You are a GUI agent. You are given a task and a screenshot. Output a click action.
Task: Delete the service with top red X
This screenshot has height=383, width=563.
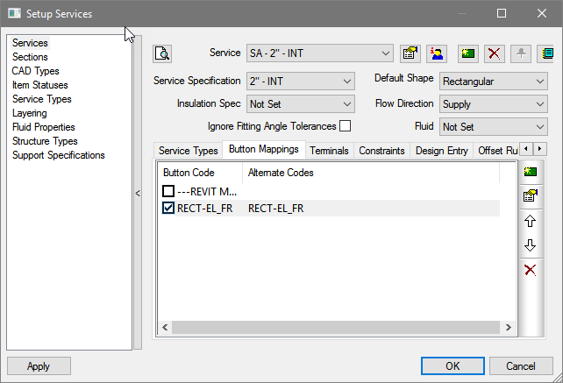tap(495, 53)
